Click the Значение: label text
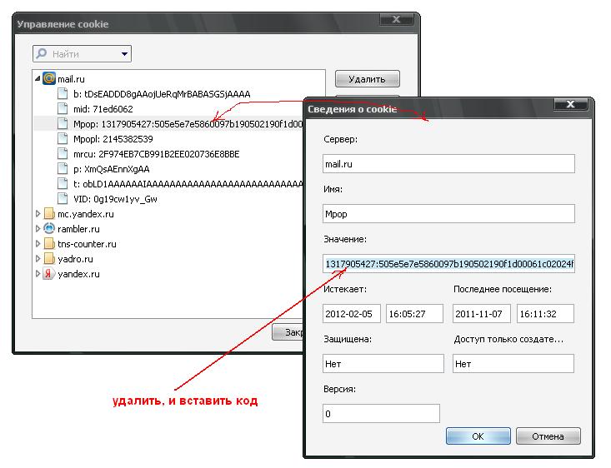 point(345,239)
